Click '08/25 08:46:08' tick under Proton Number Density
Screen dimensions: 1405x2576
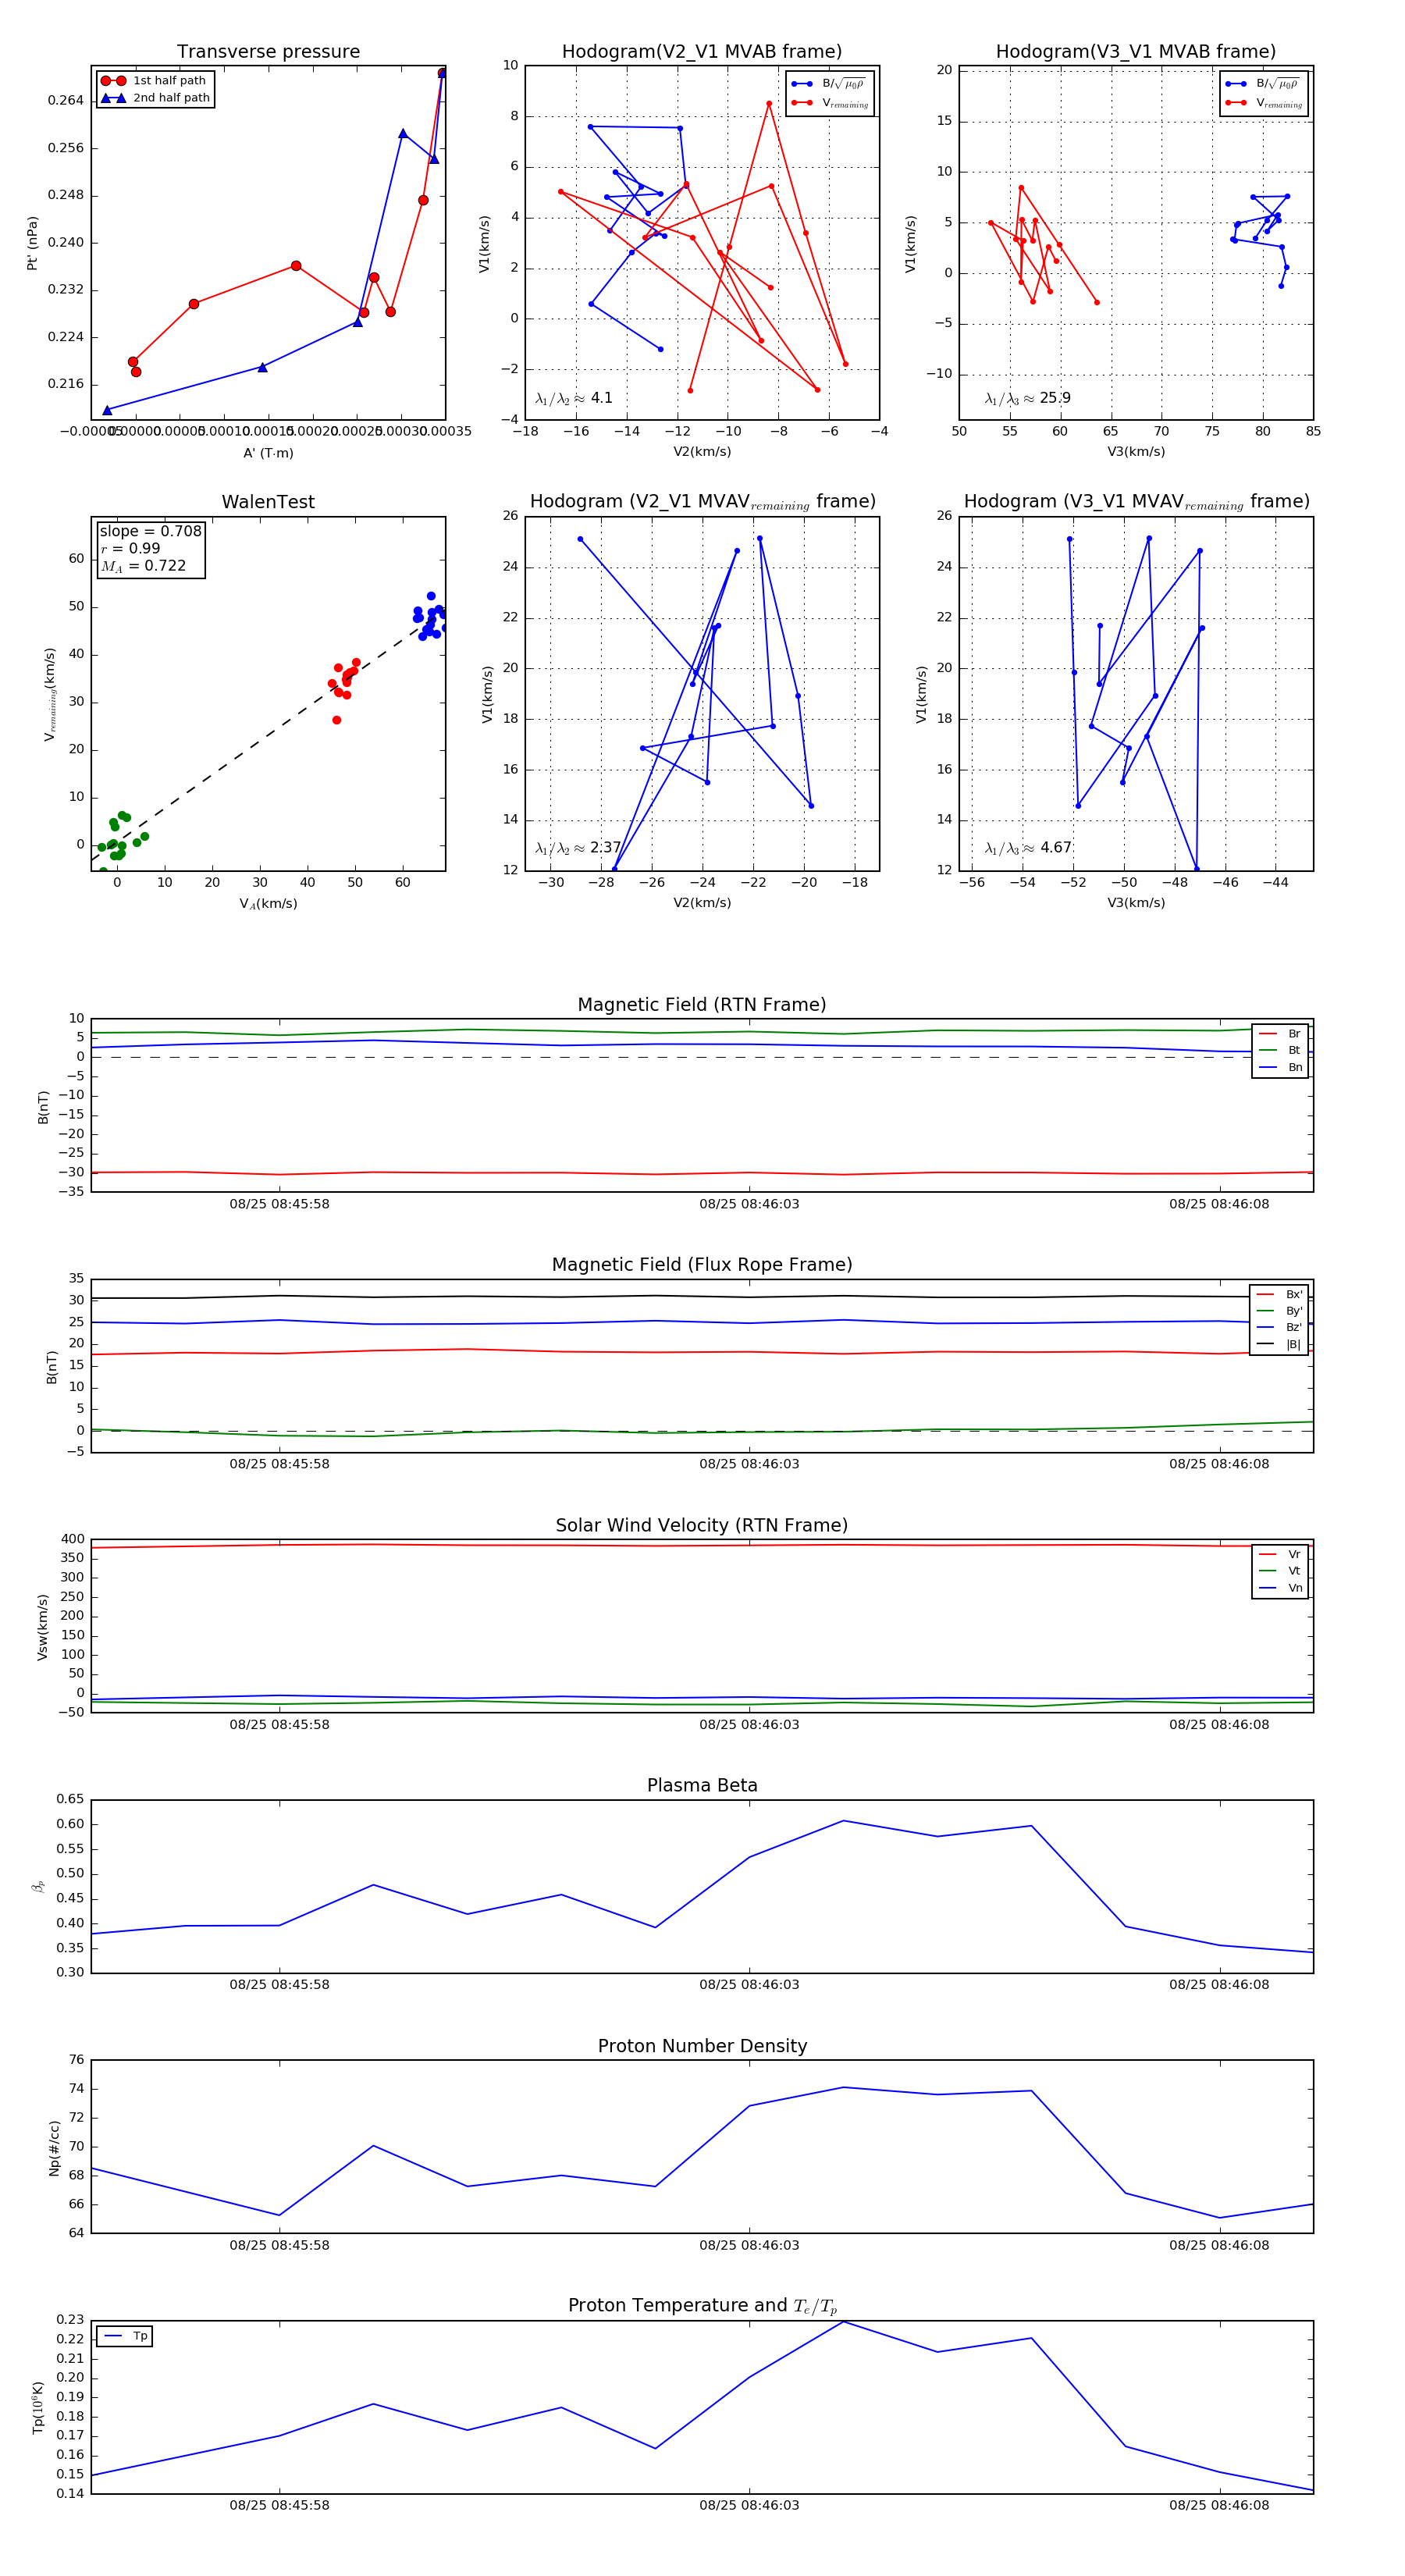(x=1219, y=2245)
